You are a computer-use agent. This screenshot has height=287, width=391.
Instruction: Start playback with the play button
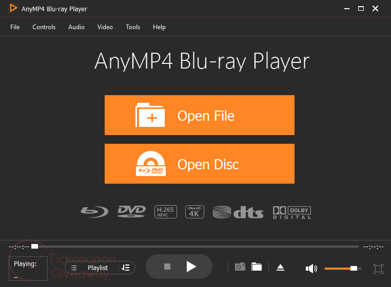tap(191, 267)
